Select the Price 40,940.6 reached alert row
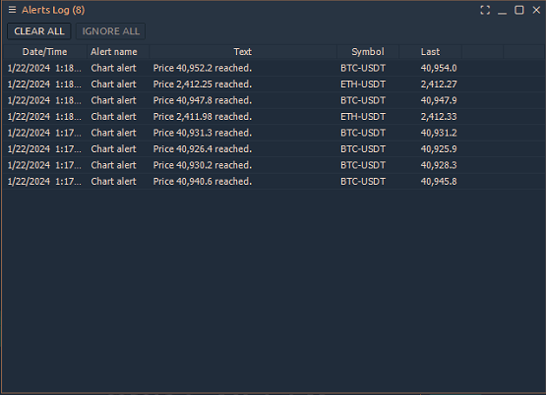Image resolution: width=546 pixels, height=395 pixels. (x=273, y=181)
